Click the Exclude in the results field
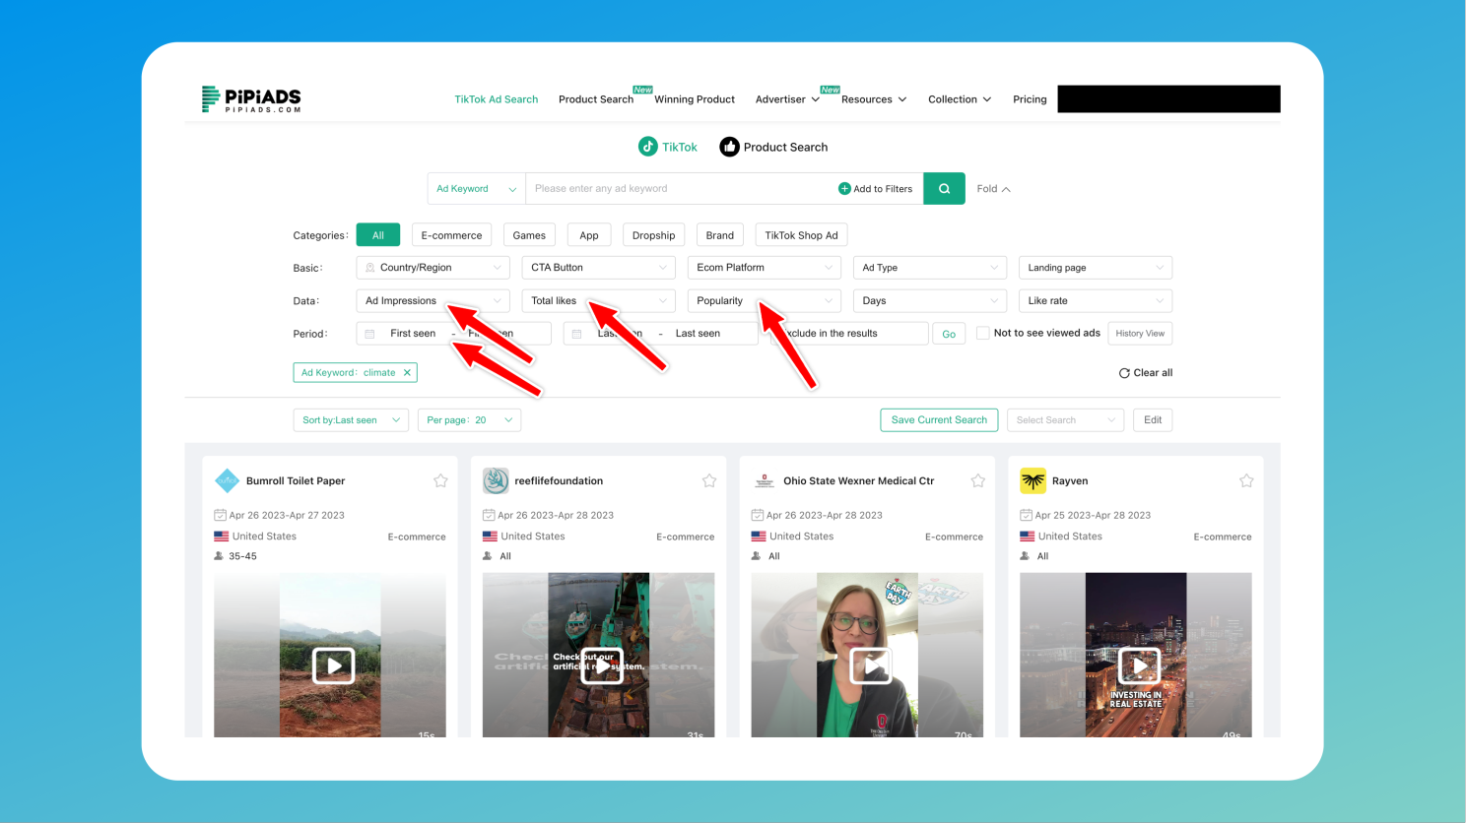This screenshot has width=1466, height=823. pos(849,334)
